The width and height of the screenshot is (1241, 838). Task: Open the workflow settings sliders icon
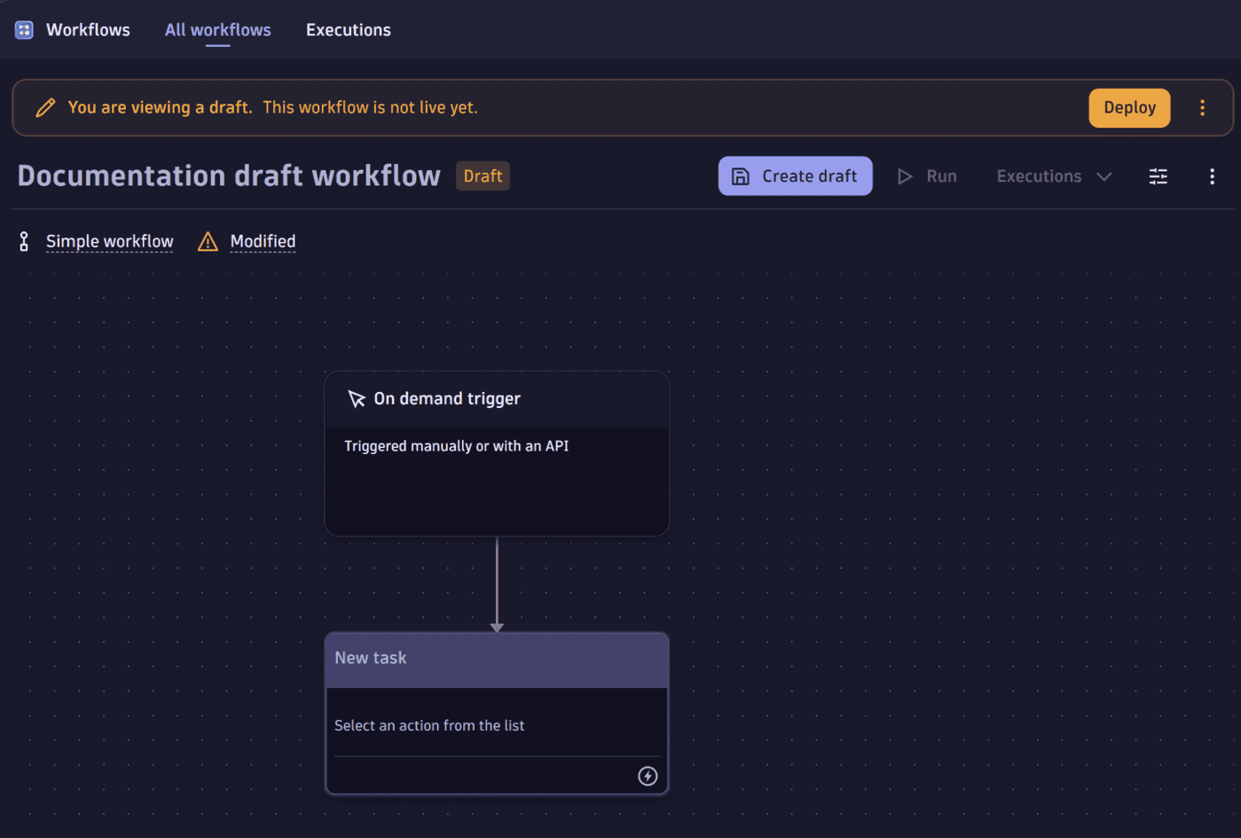tap(1158, 176)
